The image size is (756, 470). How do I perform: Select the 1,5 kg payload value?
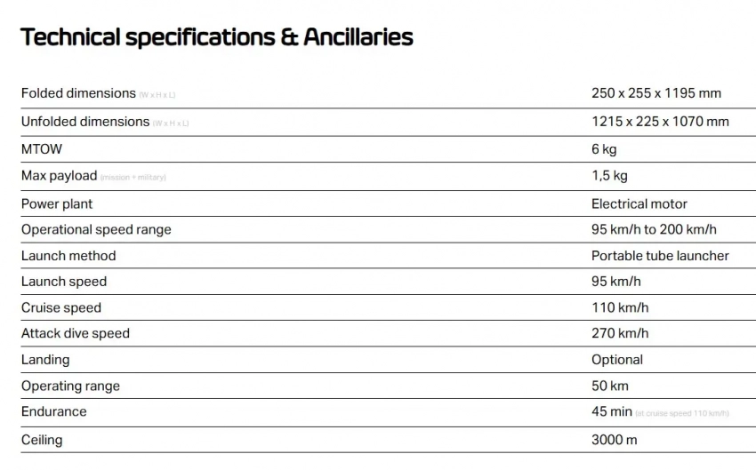click(x=609, y=176)
